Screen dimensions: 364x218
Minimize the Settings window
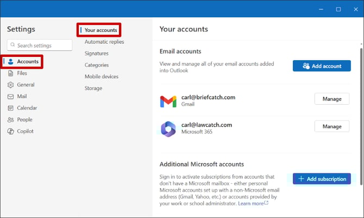point(321,9)
